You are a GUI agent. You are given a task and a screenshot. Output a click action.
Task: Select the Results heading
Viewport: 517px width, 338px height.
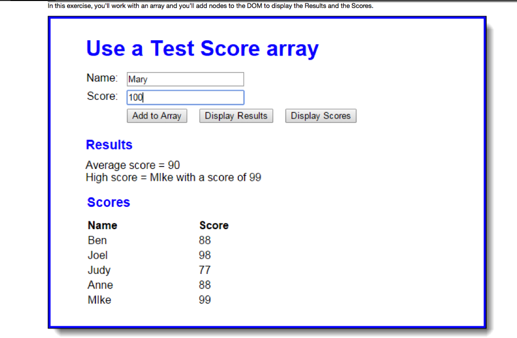pyautogui.click(x=109, y=145)
